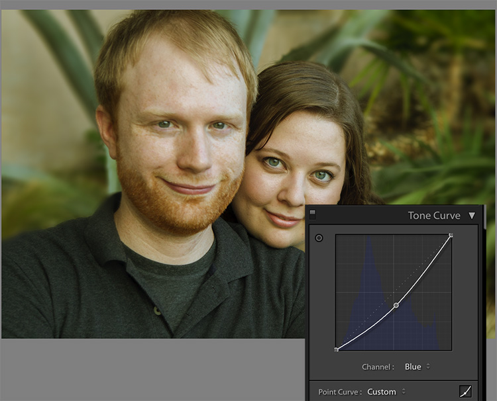Screen dimensions: 497x401
Task: Click the Channel up/down arrows
Action: [x=428, y=367]
